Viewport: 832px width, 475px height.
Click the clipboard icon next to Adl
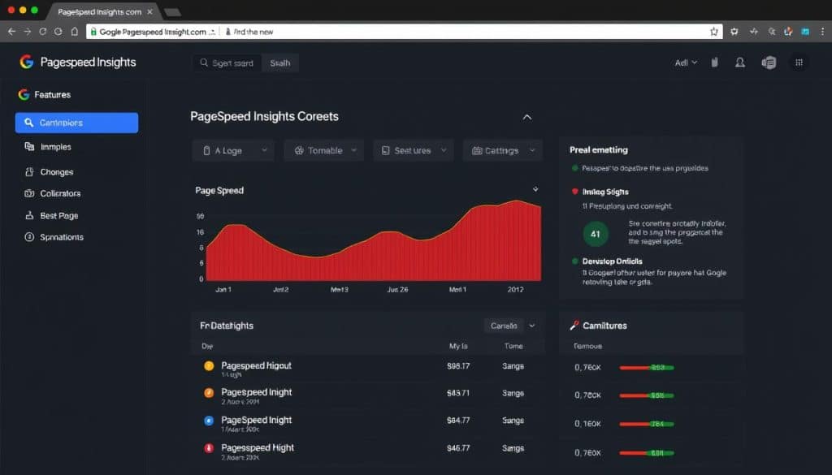click(x=715, y=63)
